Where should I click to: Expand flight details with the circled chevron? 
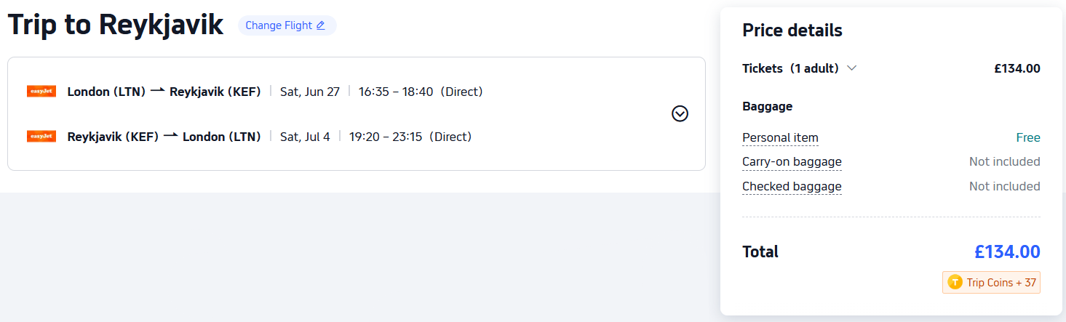coord(680,113)
